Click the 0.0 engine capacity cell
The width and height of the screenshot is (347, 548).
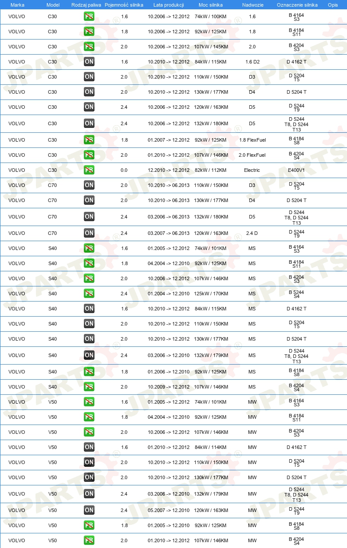124,170
